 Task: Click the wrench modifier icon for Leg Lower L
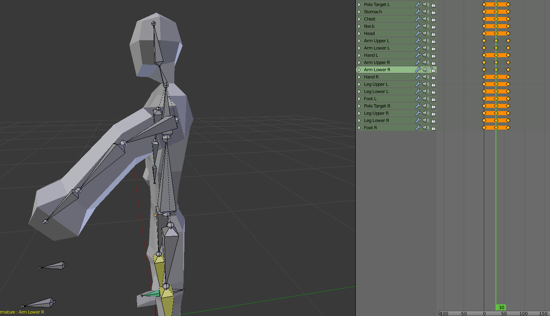coord(418,91)
